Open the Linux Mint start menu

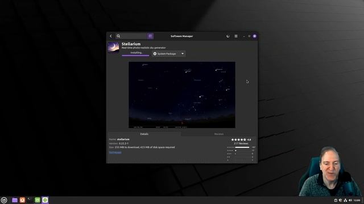click(x=4, y=200)
